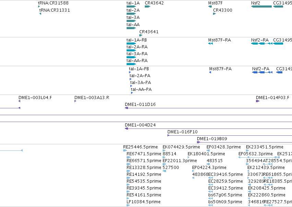Open the EC39416.5prime EST label
Image resolution: width=292 pixels, height=207 pixels.
pos(225,174)
